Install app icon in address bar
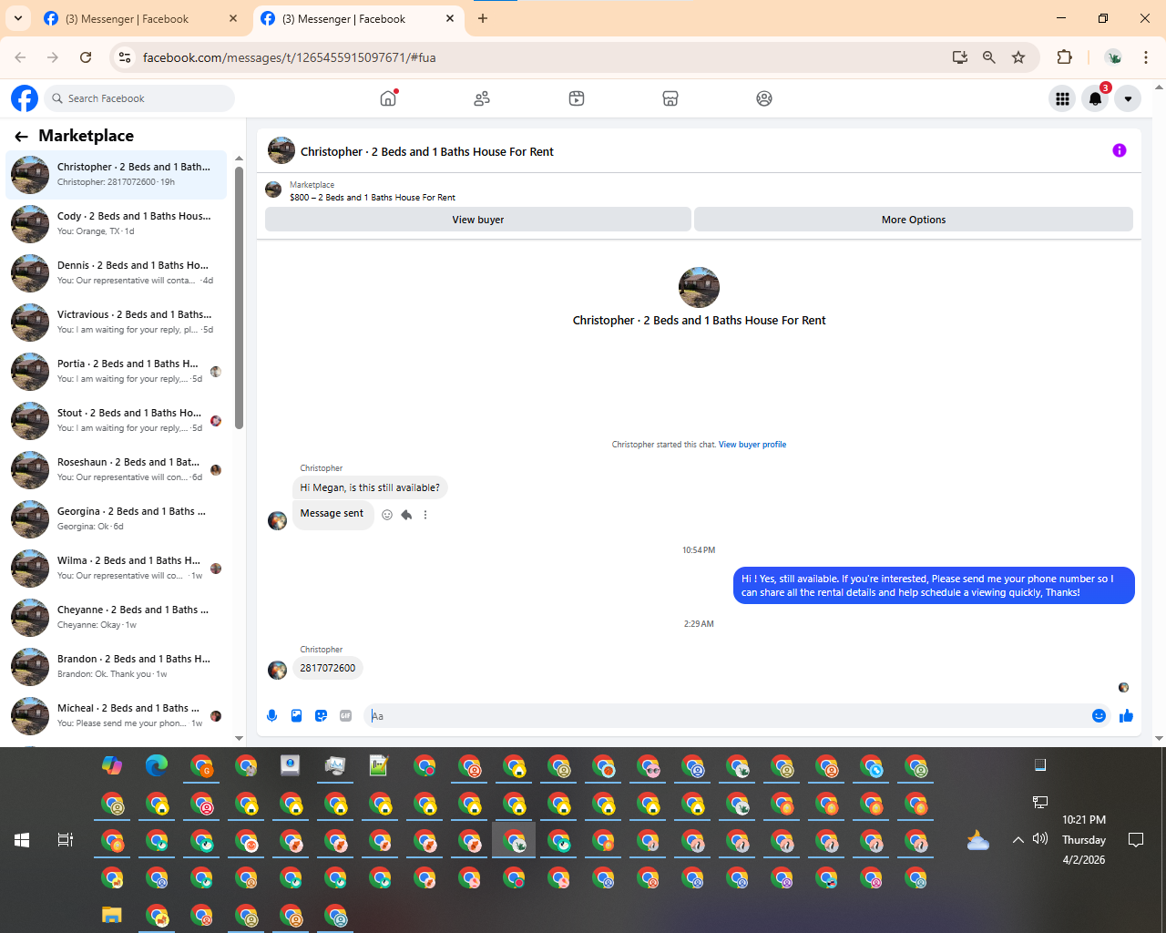 [x=960, y=57]
